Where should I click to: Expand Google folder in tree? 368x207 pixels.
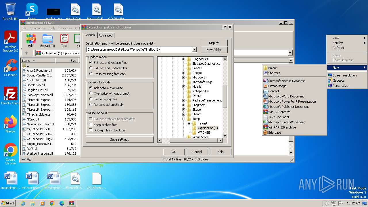(184, 73)
